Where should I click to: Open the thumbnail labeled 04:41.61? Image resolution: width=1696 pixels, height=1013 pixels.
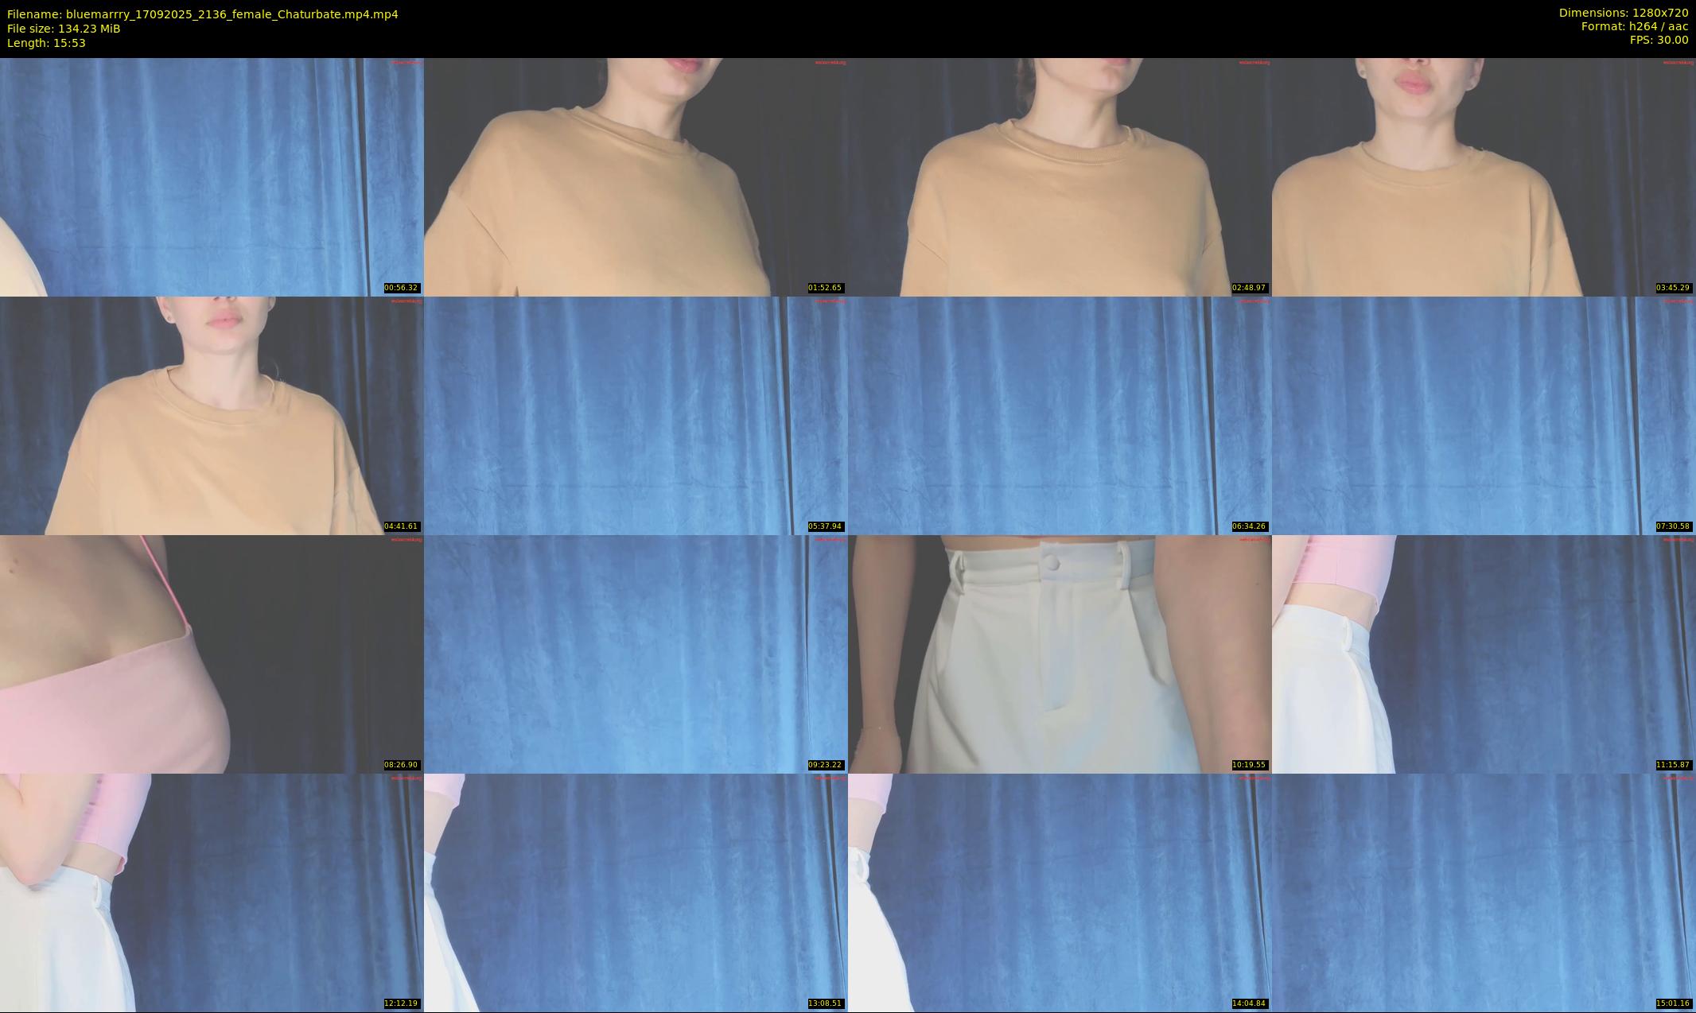pos(212,415)
